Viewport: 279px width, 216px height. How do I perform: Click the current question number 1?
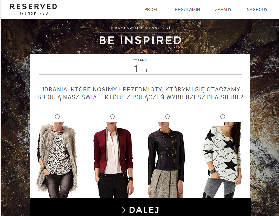point(136,69)
